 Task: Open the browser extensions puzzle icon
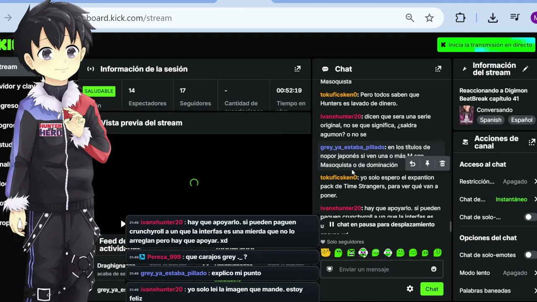point(460,18)
